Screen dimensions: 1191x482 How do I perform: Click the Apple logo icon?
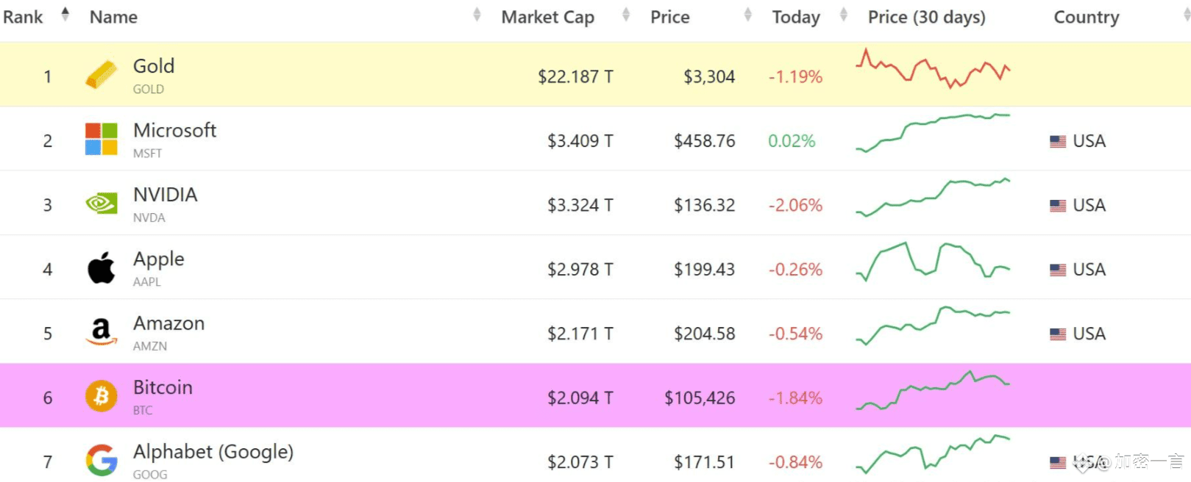102,268
